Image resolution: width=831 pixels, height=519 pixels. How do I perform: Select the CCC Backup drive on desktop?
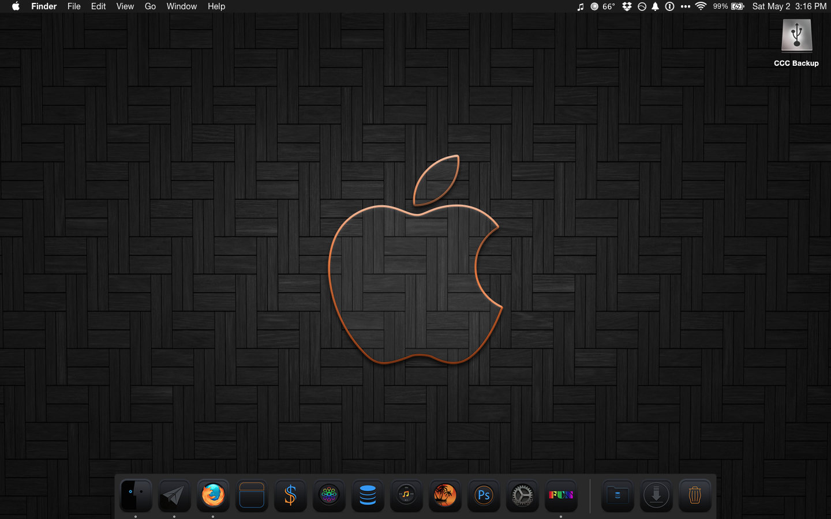click(796, 36)
